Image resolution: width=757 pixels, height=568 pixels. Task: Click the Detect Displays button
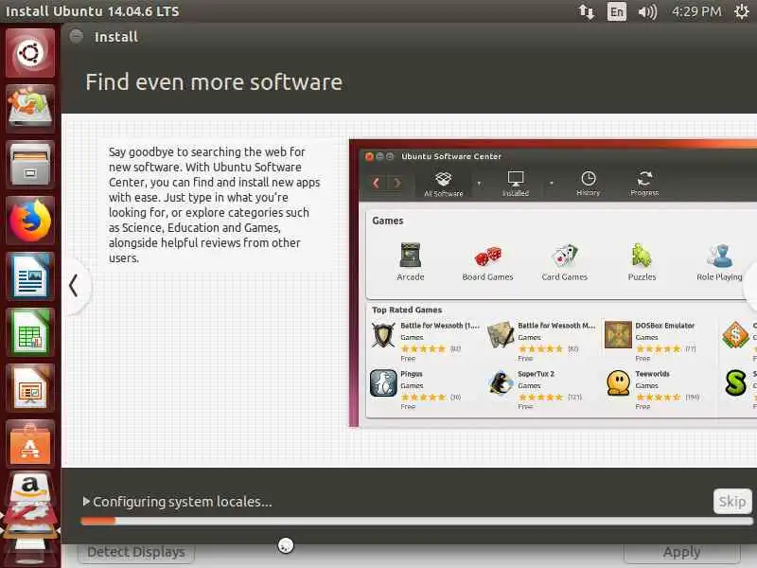pos(136,552)
